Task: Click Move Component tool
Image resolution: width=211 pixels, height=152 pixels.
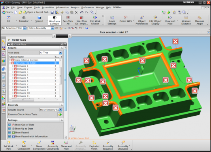Action: (x=39, y=145)
